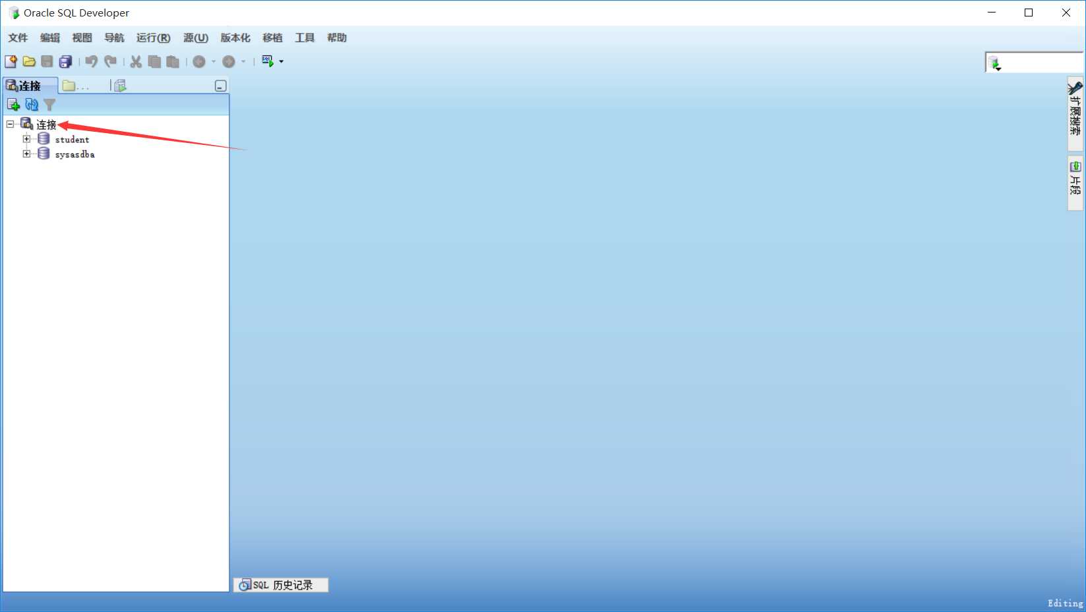Image resolution: width=1086 pixels, height=612 pixels.
Task: Open the 扩展搜索 side tab
Action: (x=1075, y=113)
